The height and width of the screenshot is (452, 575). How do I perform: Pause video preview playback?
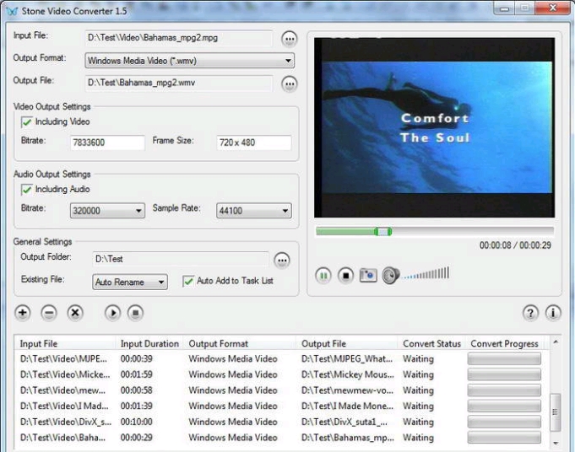pyautogui.click(x=323, y=275)
